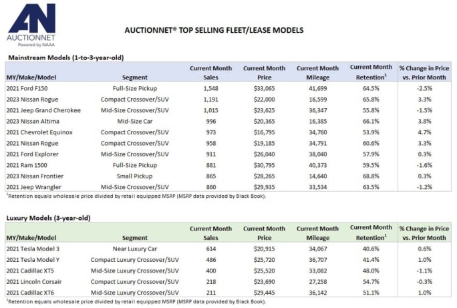Click the price $22,000
Image resolution: width=457 pixels, height=308 pixels.
pos(264,100)
